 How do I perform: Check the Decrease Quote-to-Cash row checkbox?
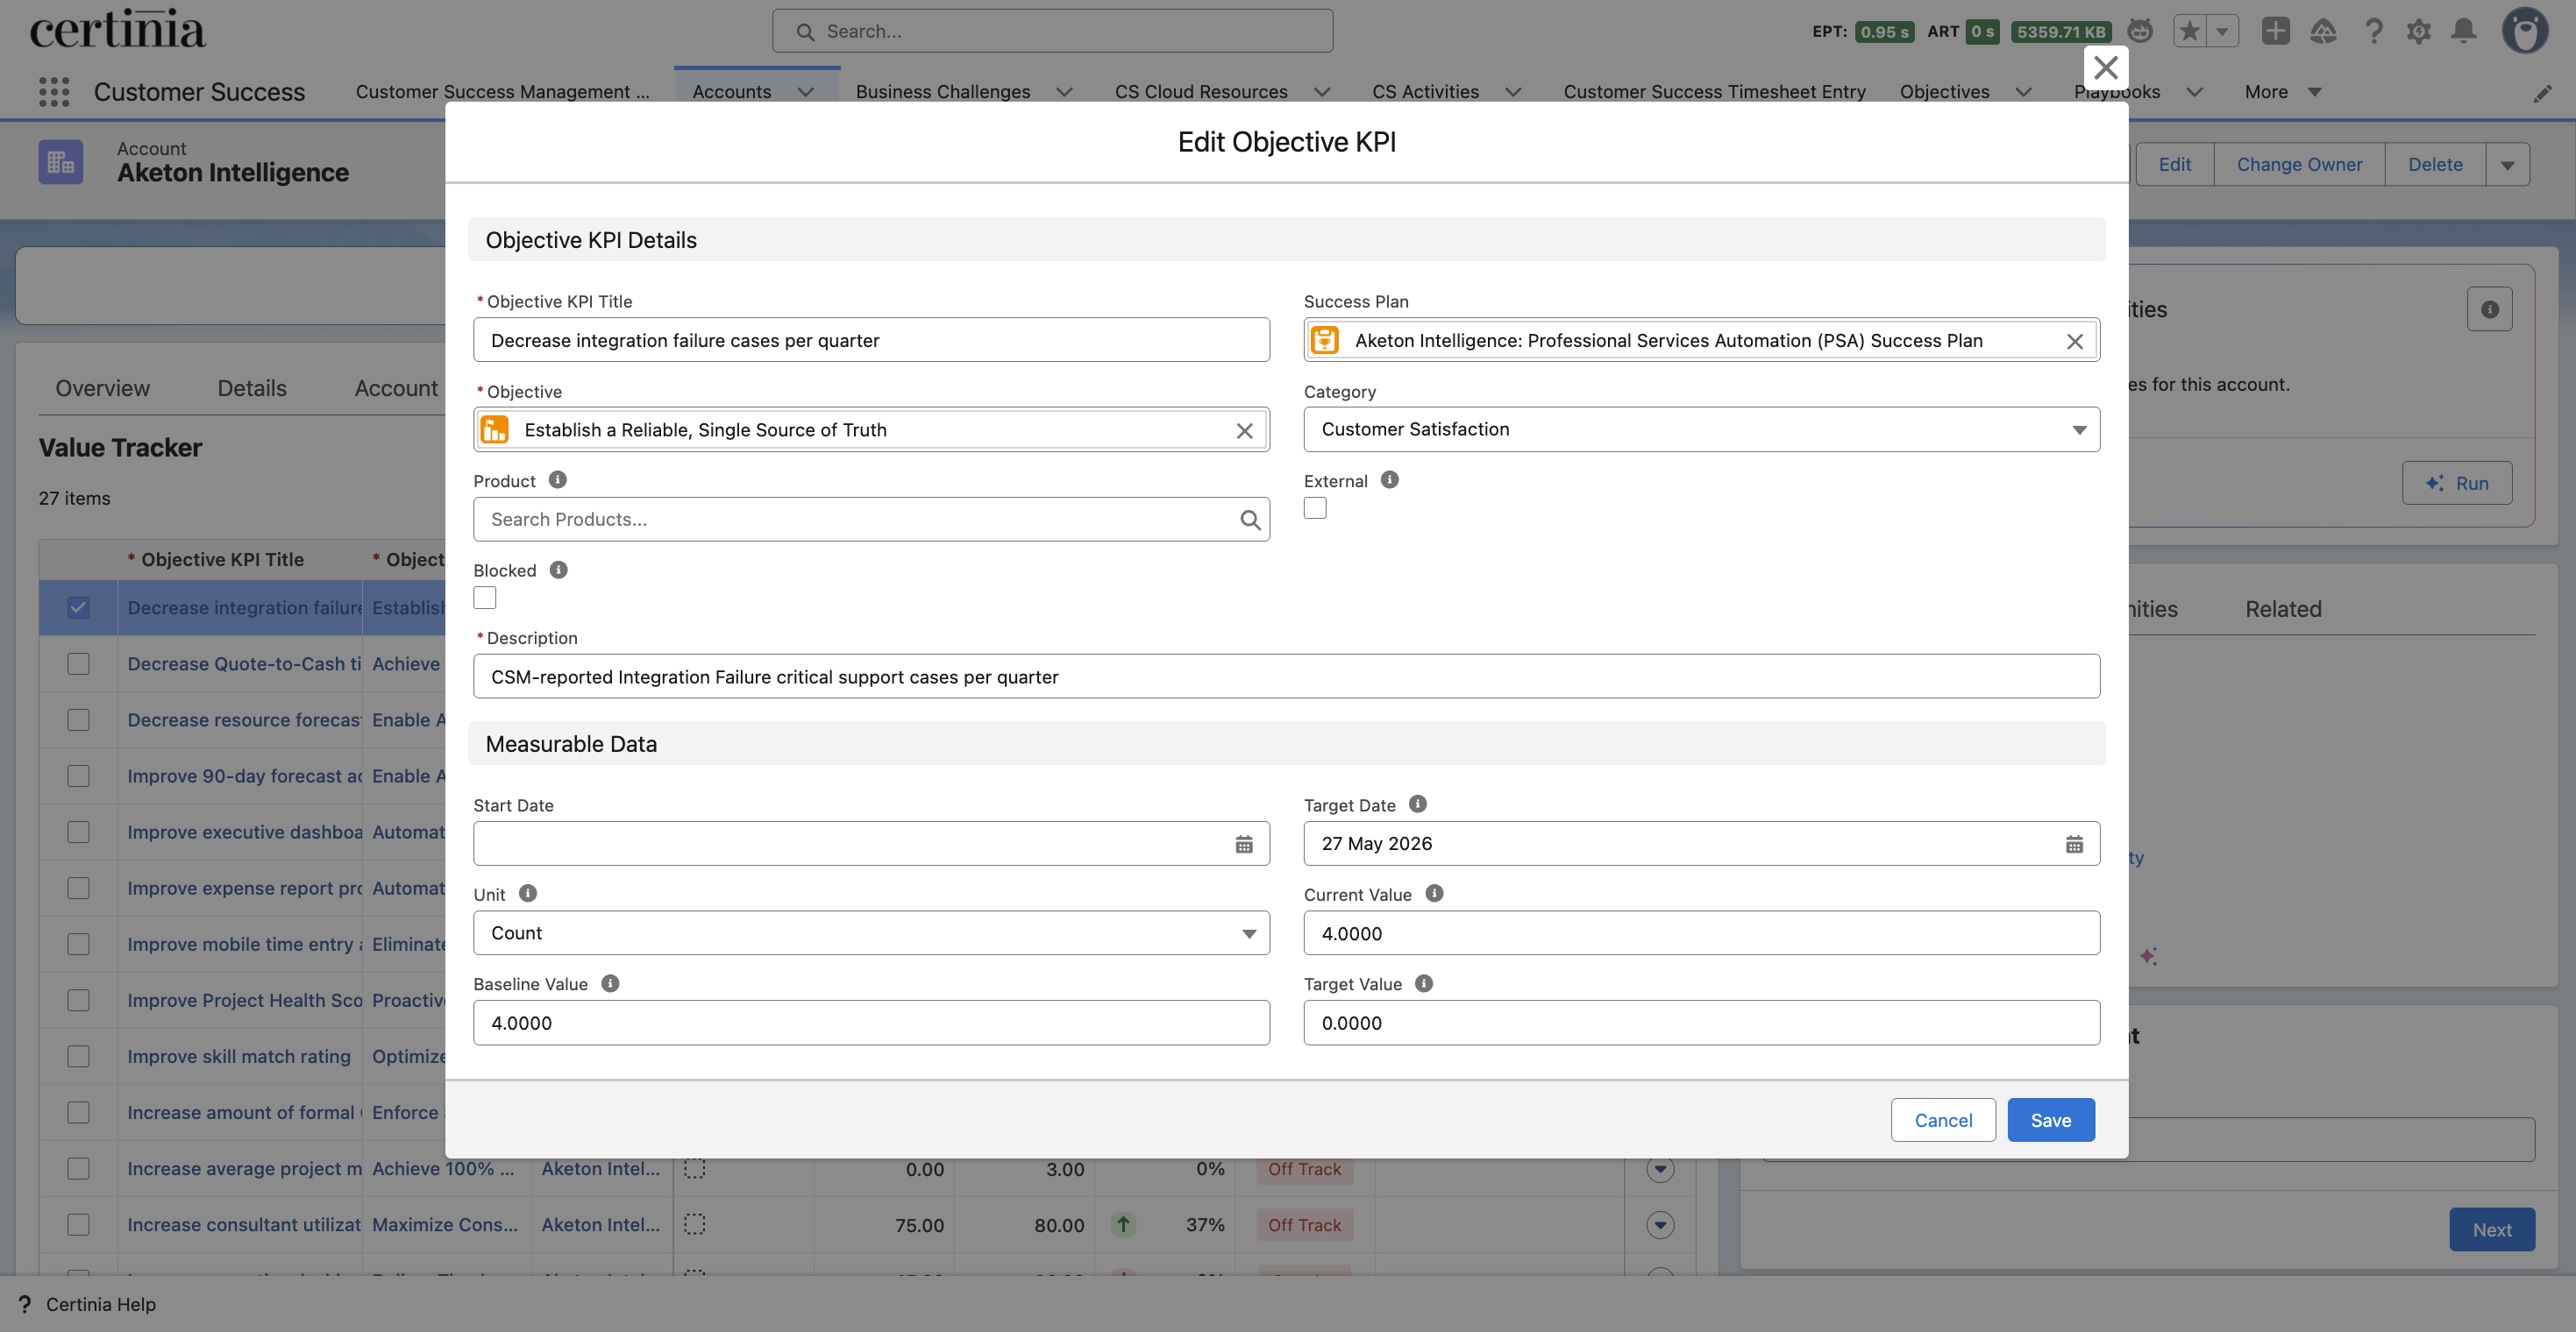(x=78, y=663)
